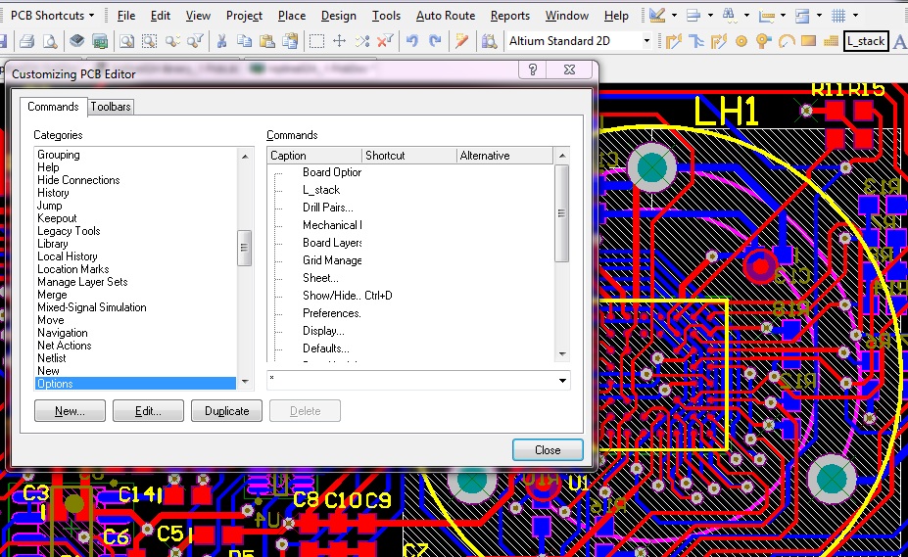Select Interactively Route Connections icon
The width and height of the screenshot is (908, 557).
674,41
